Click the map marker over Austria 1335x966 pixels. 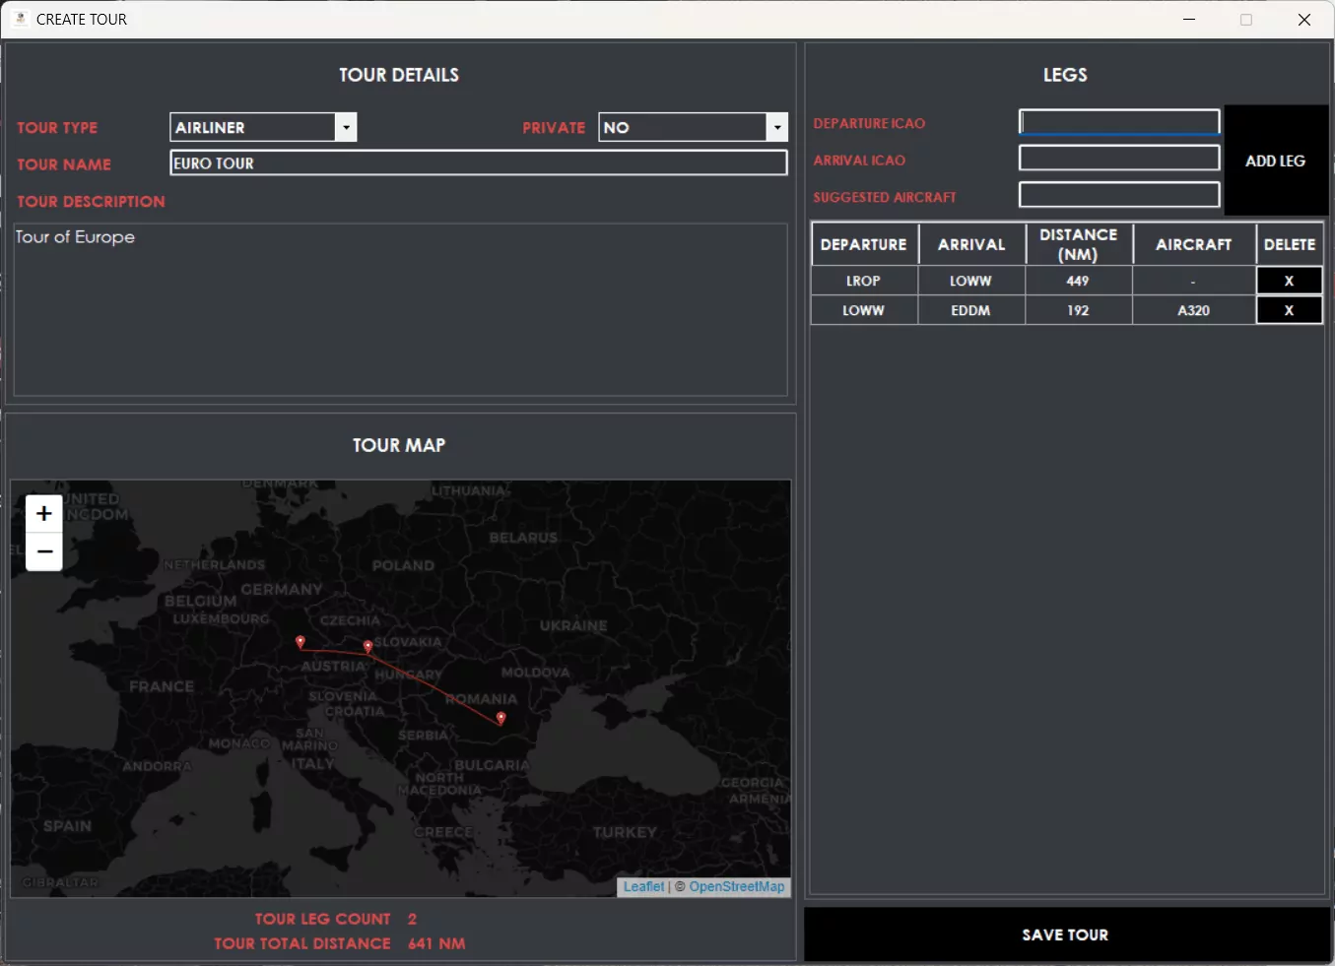(x=368, y=647)
